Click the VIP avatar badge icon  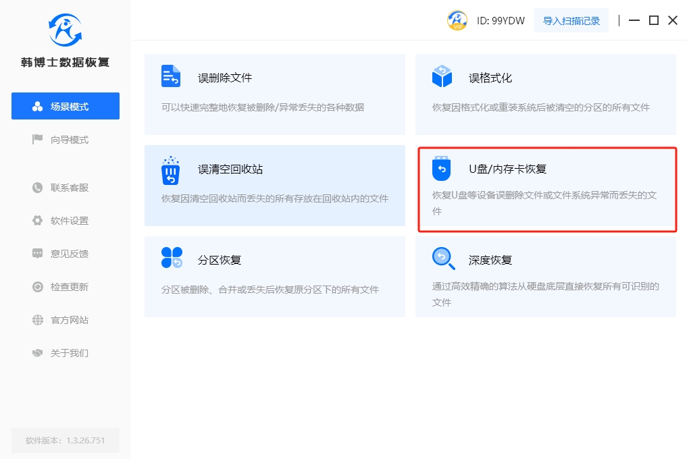point(457,20)
